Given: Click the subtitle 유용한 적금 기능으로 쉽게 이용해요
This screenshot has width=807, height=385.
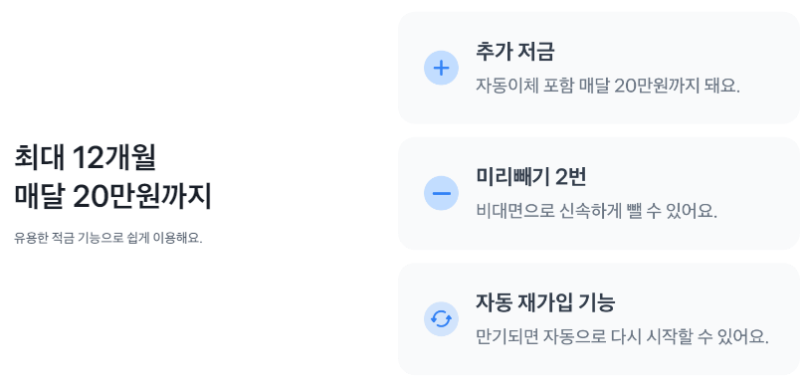Looking at the screenshot, I should [108, 239].
